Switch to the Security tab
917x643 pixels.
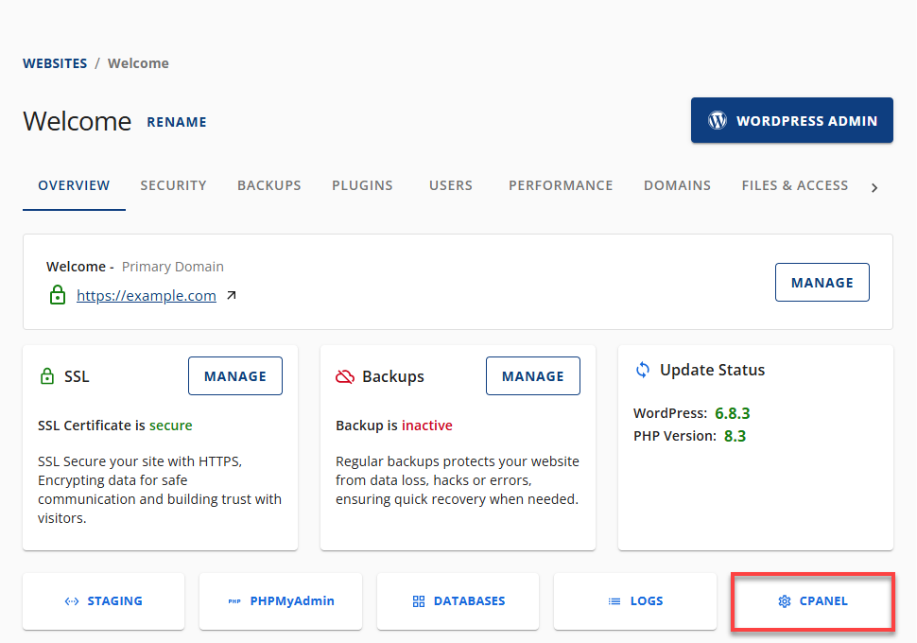[x=173, y=185]
